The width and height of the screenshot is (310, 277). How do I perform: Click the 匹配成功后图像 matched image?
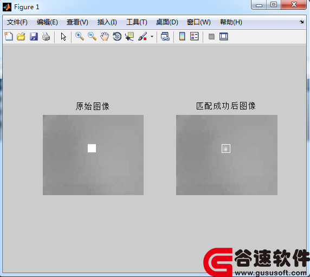(x=227, y=155)
